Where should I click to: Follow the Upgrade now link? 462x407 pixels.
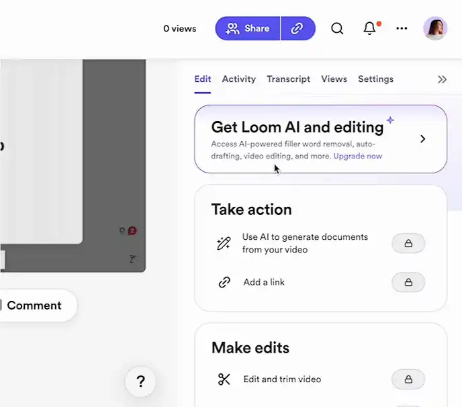point(358,156)
